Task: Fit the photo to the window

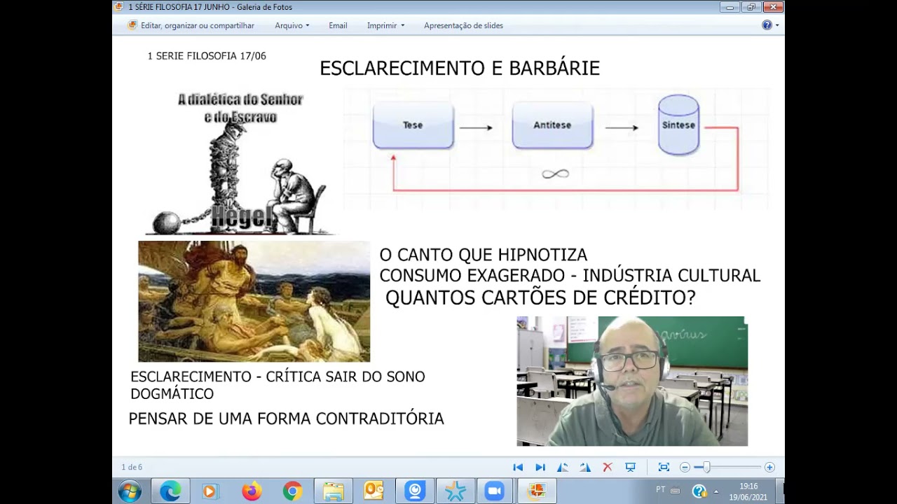Action: coord(664,467)
